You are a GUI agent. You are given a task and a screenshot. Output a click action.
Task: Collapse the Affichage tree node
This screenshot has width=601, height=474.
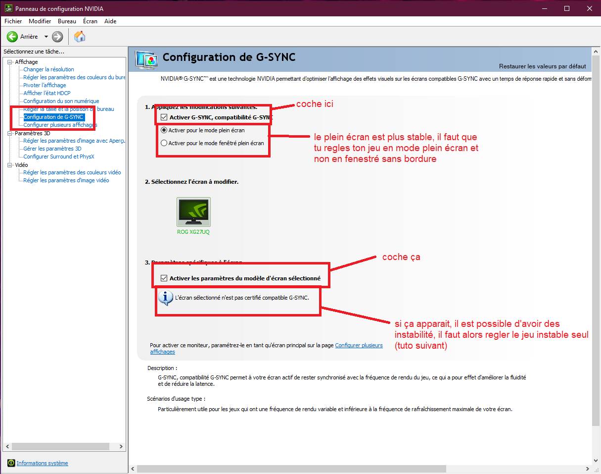(10, 62)
